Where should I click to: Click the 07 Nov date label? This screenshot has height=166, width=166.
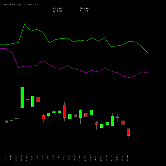point(27,158)
